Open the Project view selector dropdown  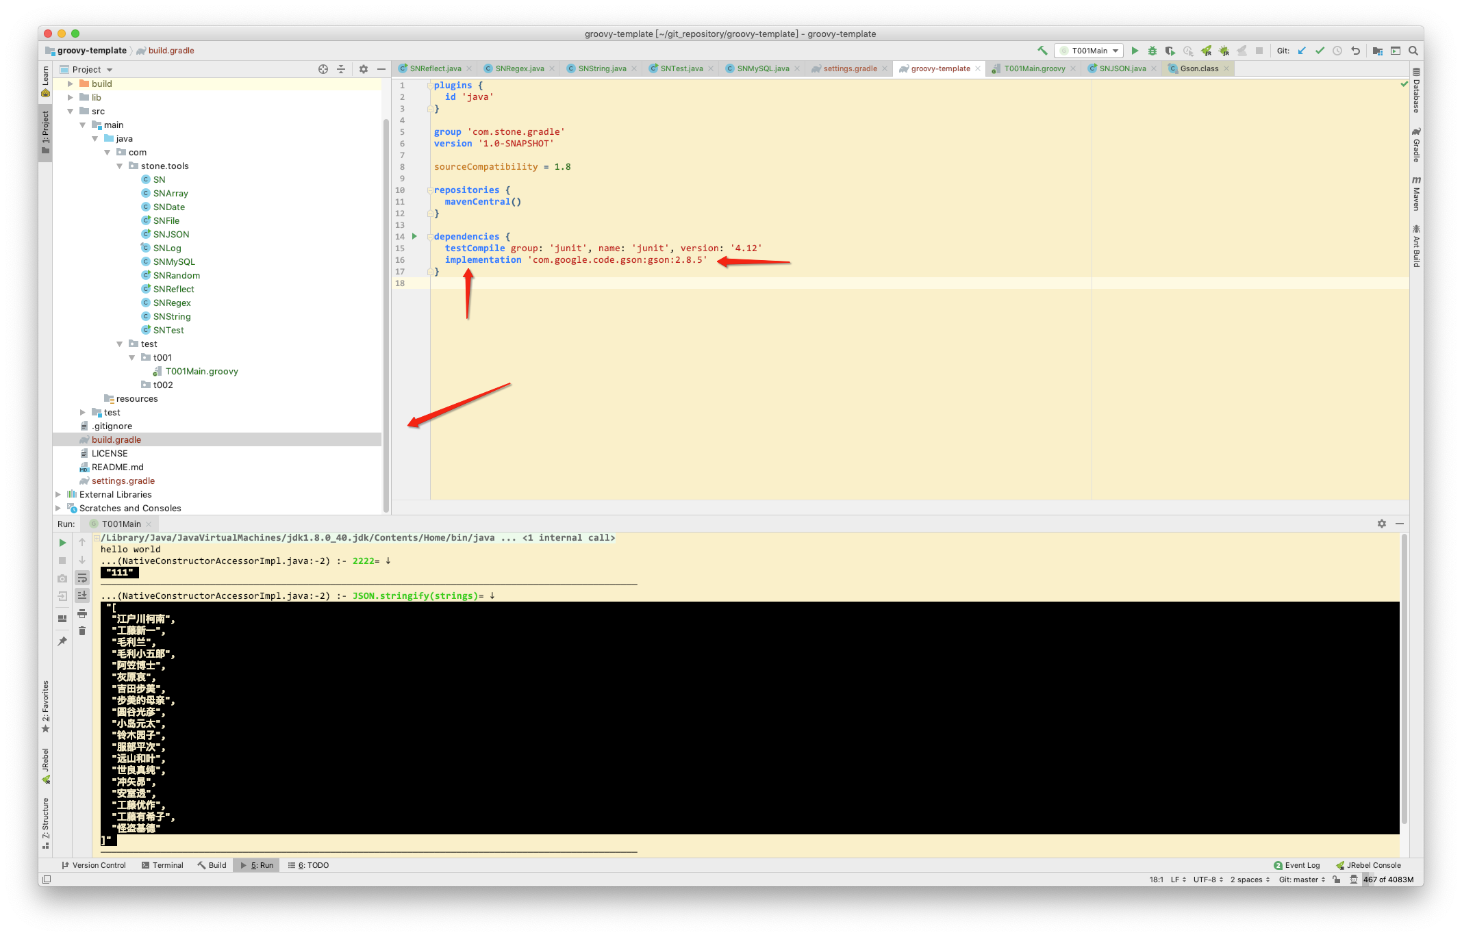tap(87, 69)
